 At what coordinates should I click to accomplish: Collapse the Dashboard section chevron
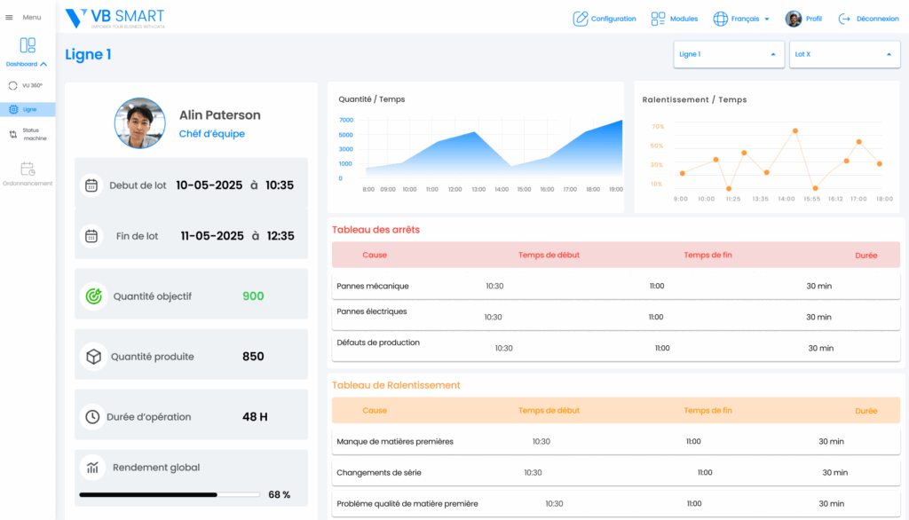point(43,65)
